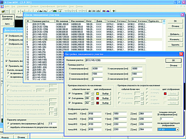186x139 pixels.
Task: Open the Помощь menu
Action: 79,6
